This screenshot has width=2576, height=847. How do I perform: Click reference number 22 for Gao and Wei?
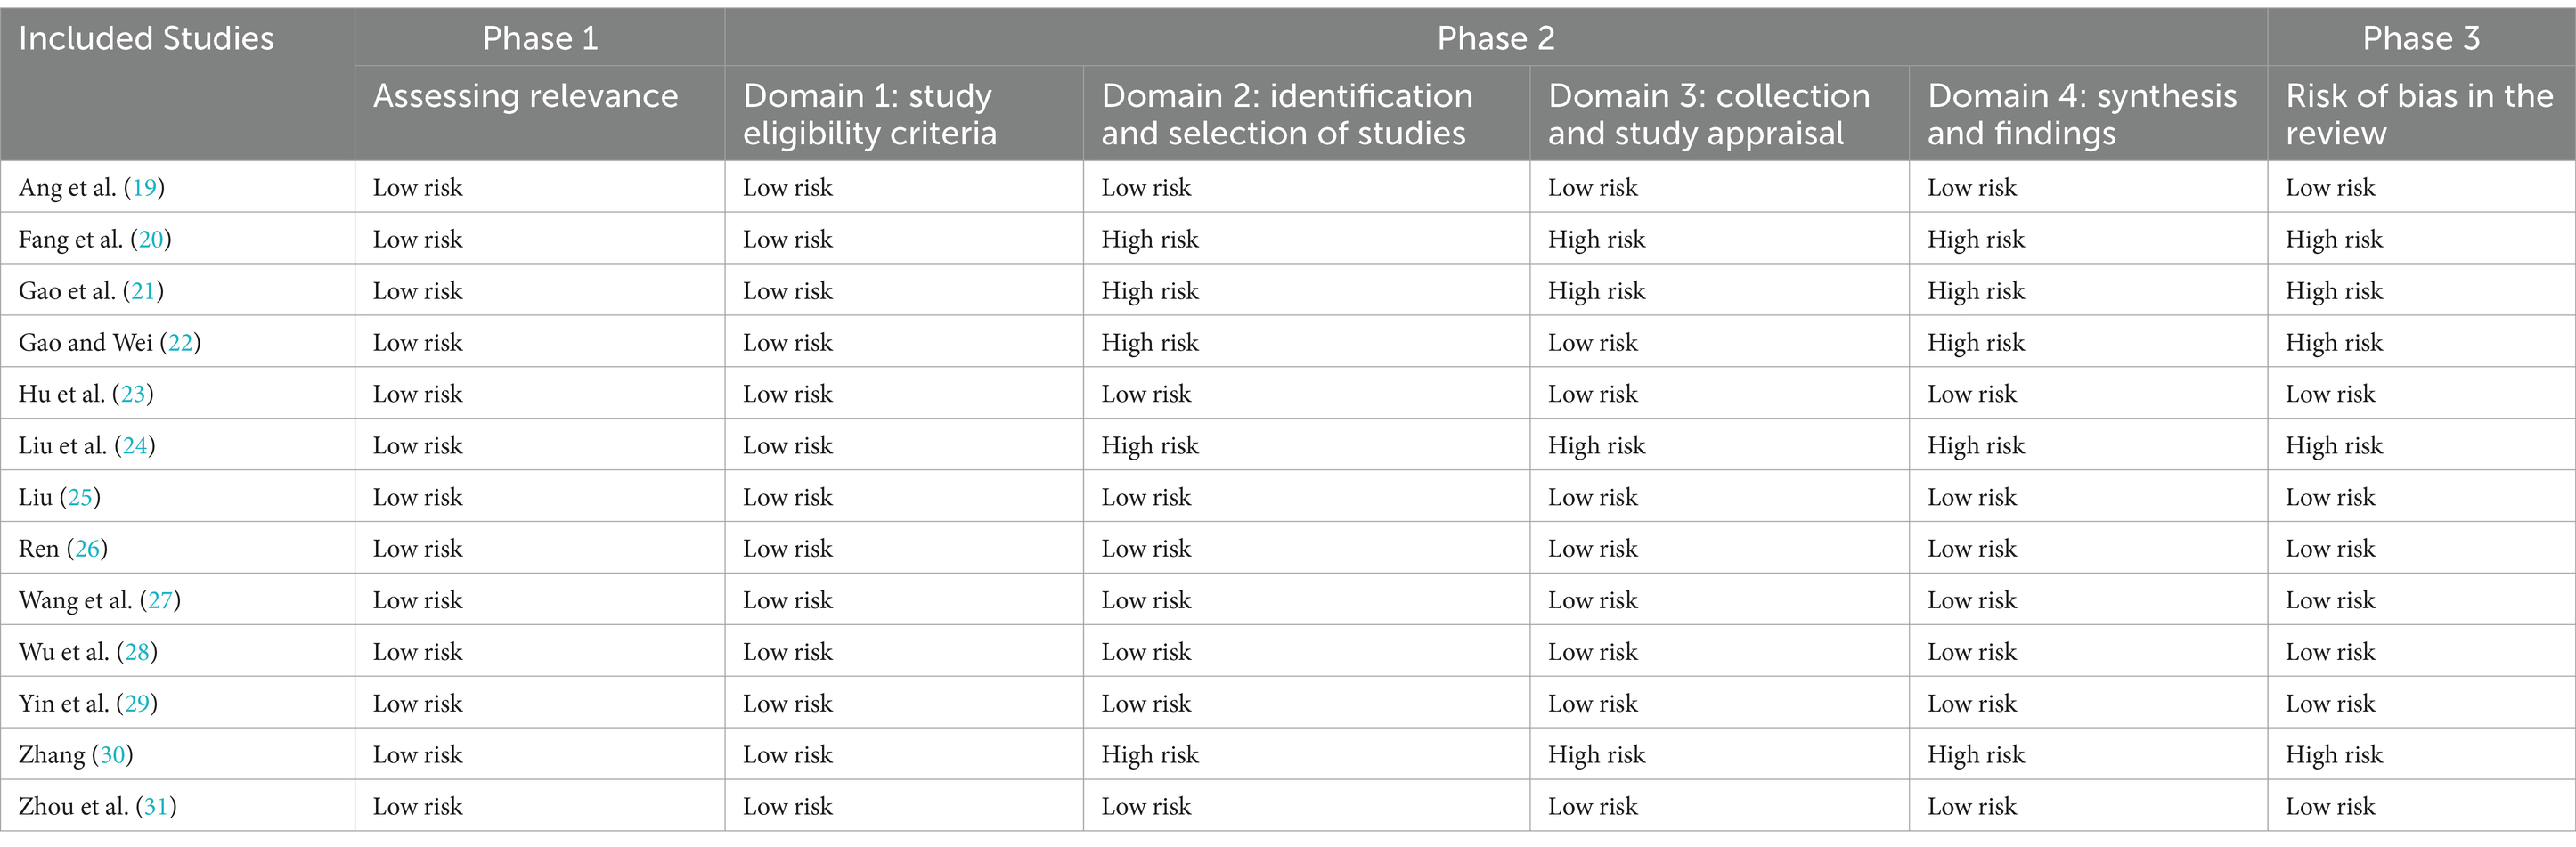point(181,343)
